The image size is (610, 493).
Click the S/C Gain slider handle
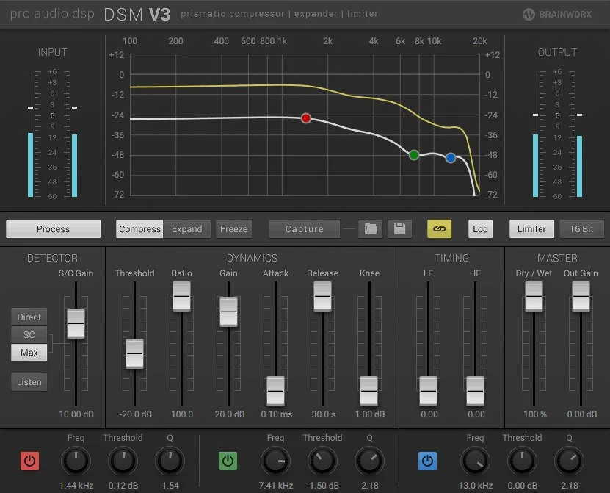coord(76,323)
